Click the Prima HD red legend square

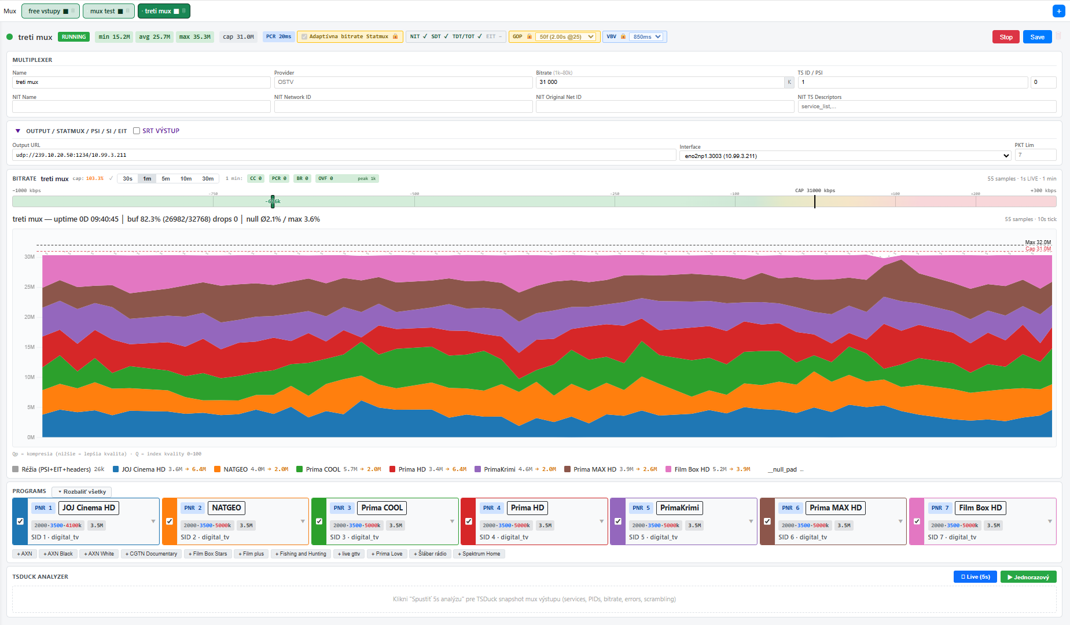pos(392,469)
